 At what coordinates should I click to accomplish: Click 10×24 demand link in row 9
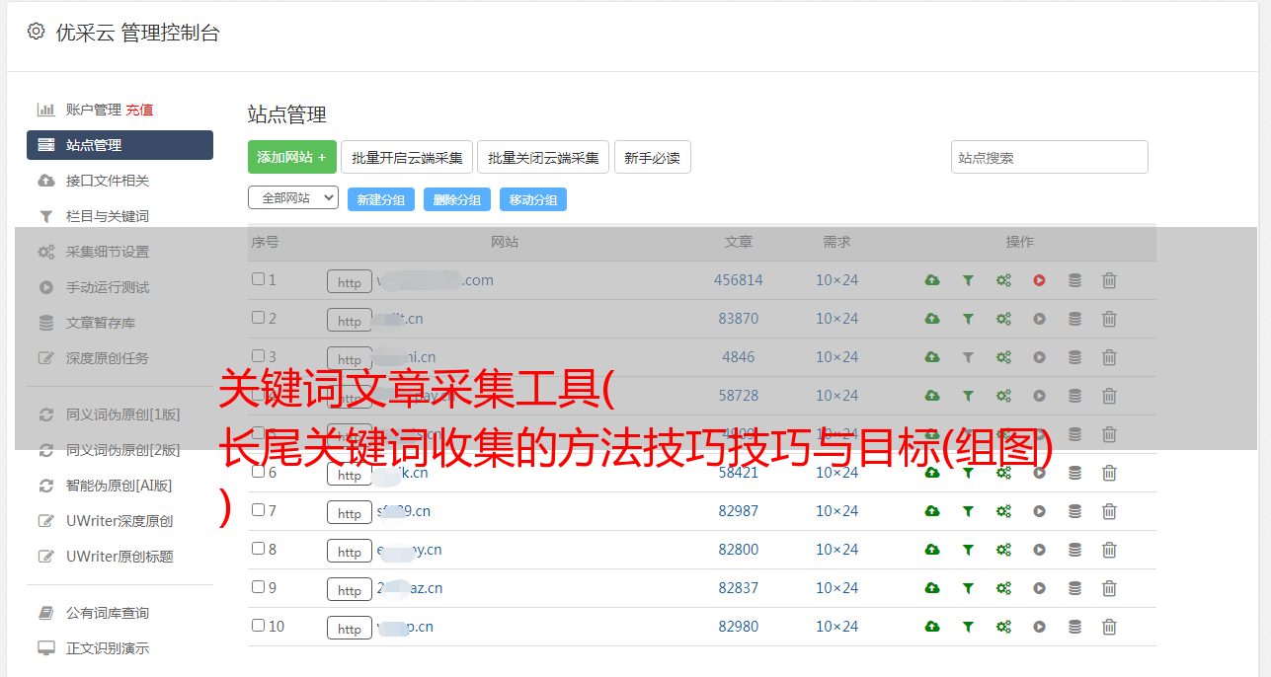click(x=836, y=588)
